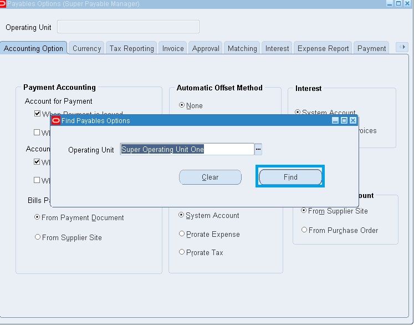Open the Operating Unit list of values button
The image size is (414, 325).
pyautogui.click(x=258, y=149)
